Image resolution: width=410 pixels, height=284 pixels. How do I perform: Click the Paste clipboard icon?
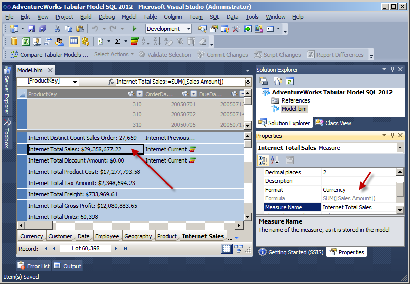[80, 29]
